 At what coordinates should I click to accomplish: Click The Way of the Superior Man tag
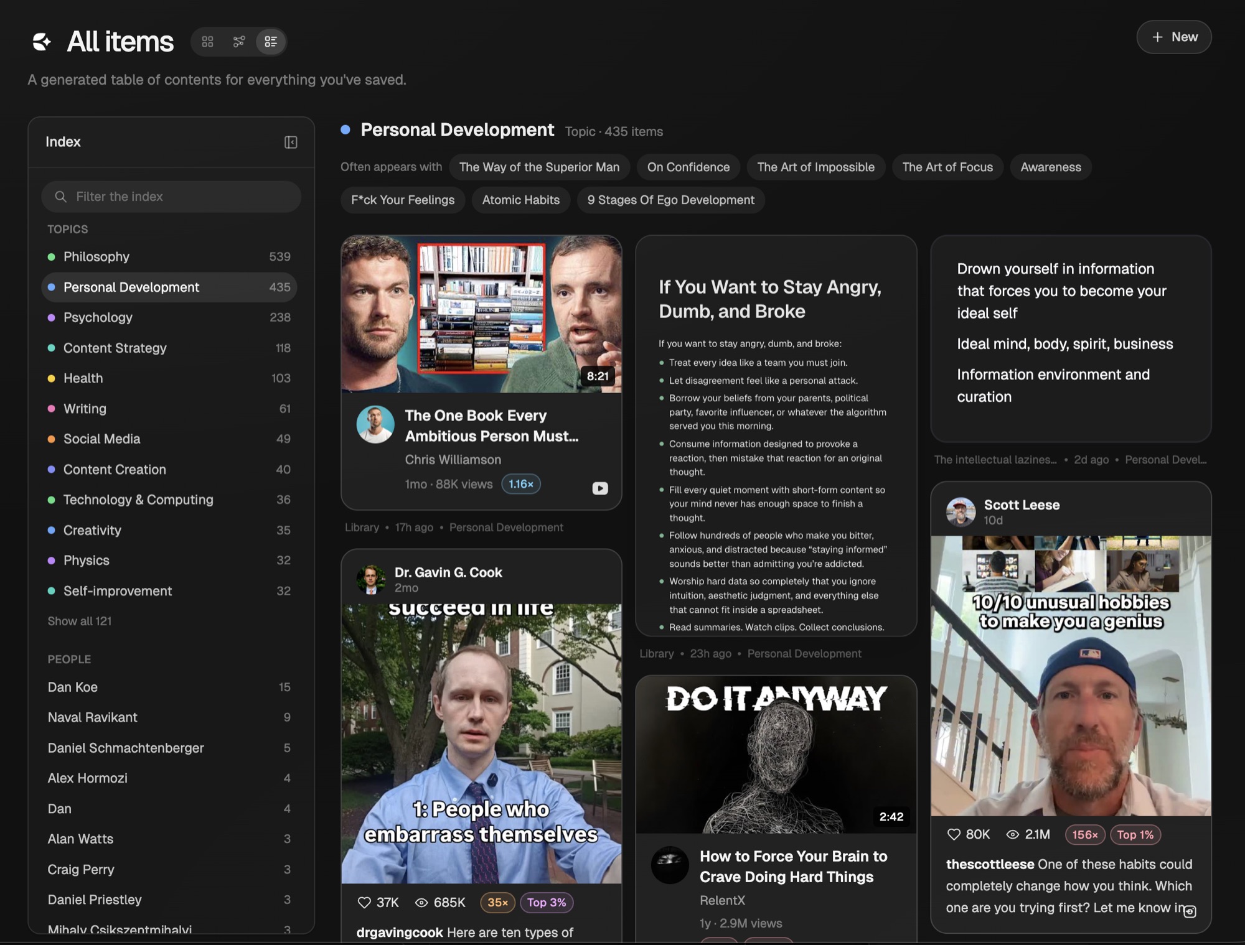tap(539, 167)
